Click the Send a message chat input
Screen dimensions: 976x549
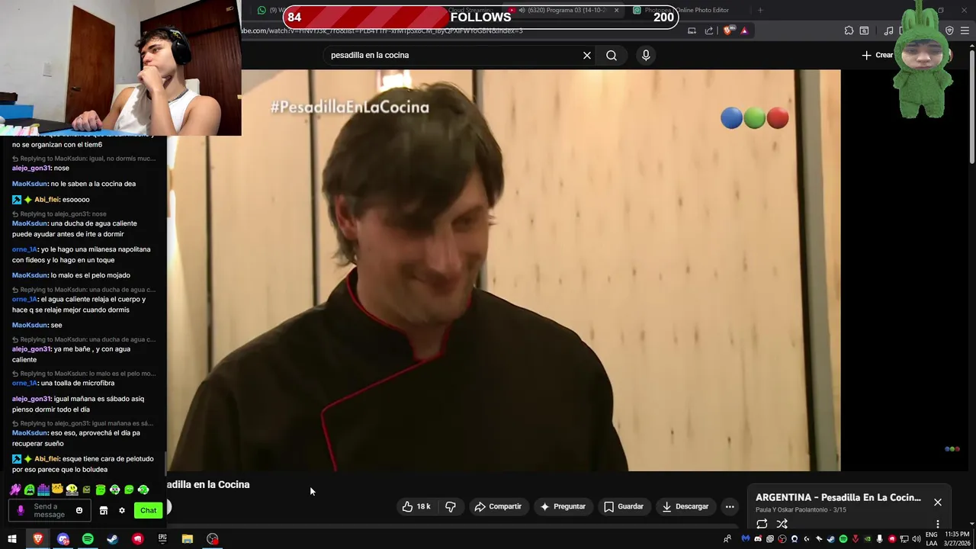[x=50, y=510]
